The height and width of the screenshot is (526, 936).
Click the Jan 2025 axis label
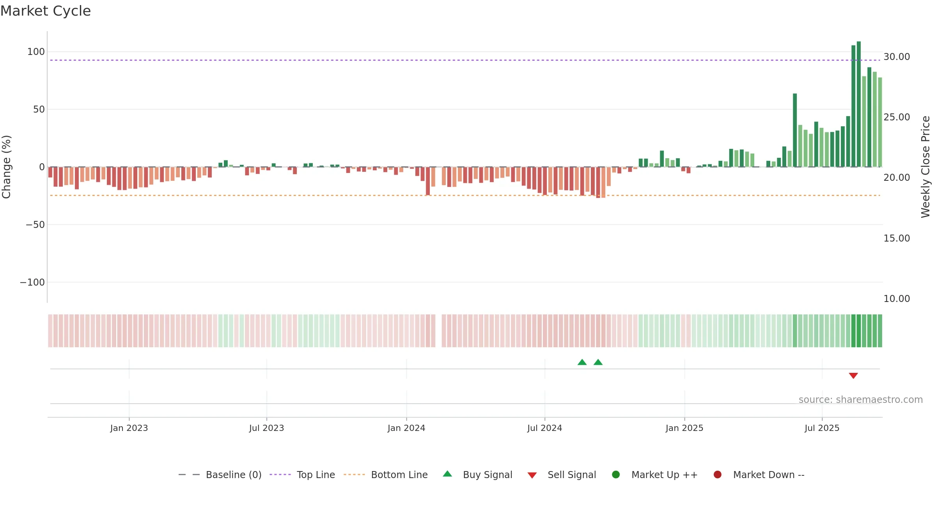coord(684,428)
